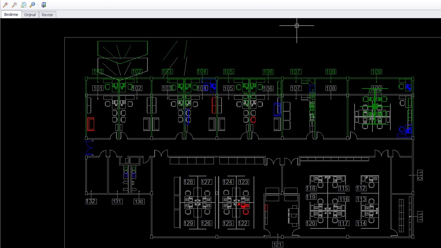
Task: Click the workstation label 116
Action: tap(344, 199)
